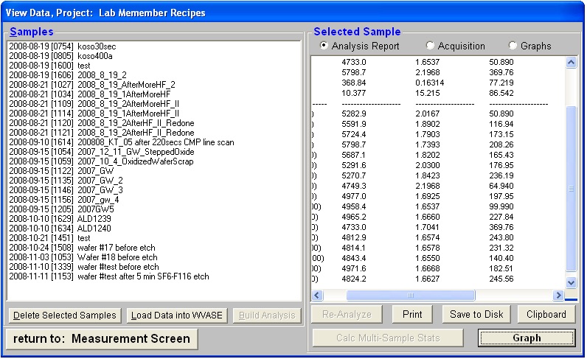
Task: Click the Re-Analyze button
Action: coord(347,315)
